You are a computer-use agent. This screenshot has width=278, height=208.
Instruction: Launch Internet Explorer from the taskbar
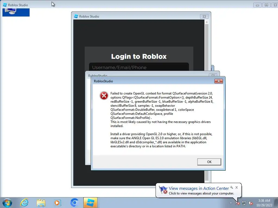pyautogui.click(x=24, y=203)
